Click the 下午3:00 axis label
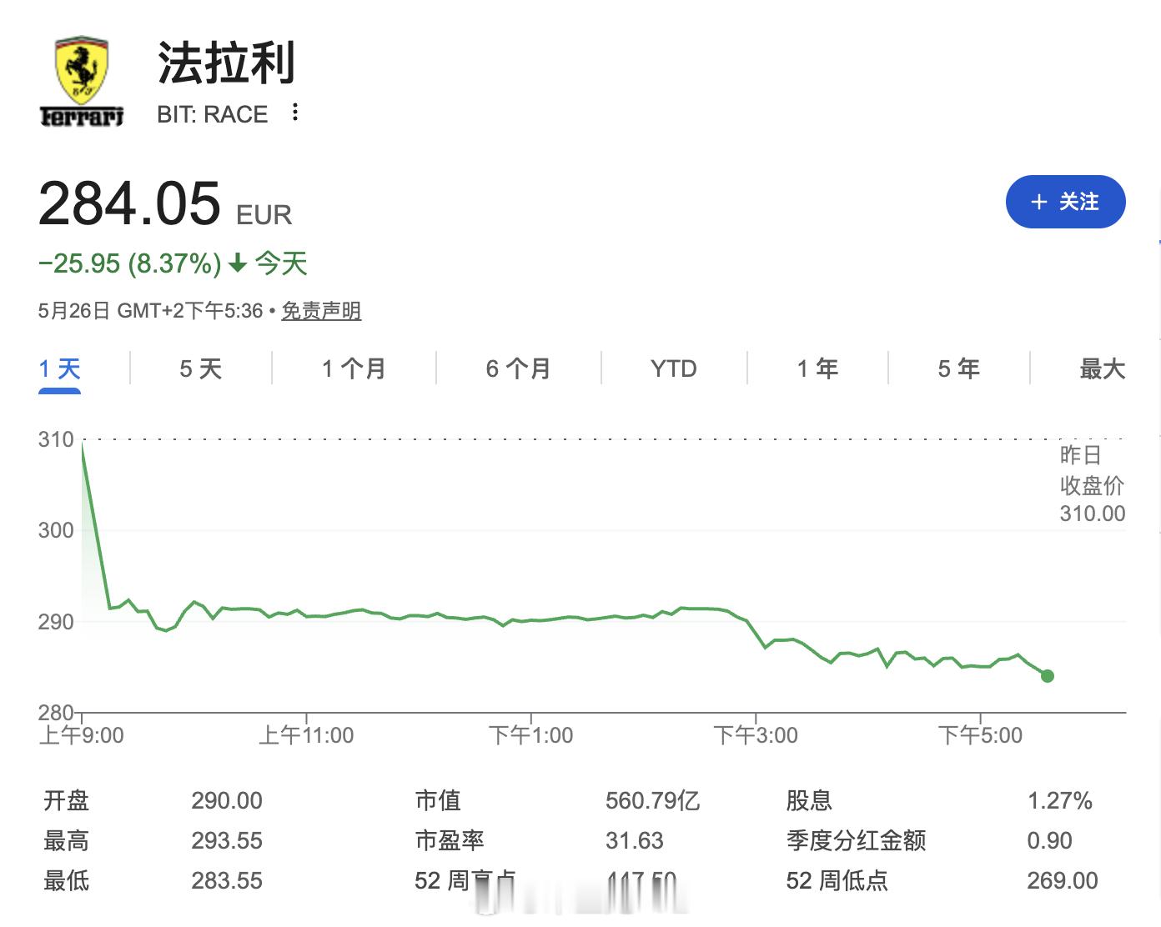 point(756,735)
